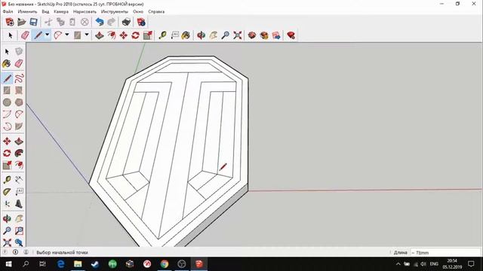Expand the Arc tool dropdown arrow
This screenshot has height=271, width=483.
click(x=67, y=35)
